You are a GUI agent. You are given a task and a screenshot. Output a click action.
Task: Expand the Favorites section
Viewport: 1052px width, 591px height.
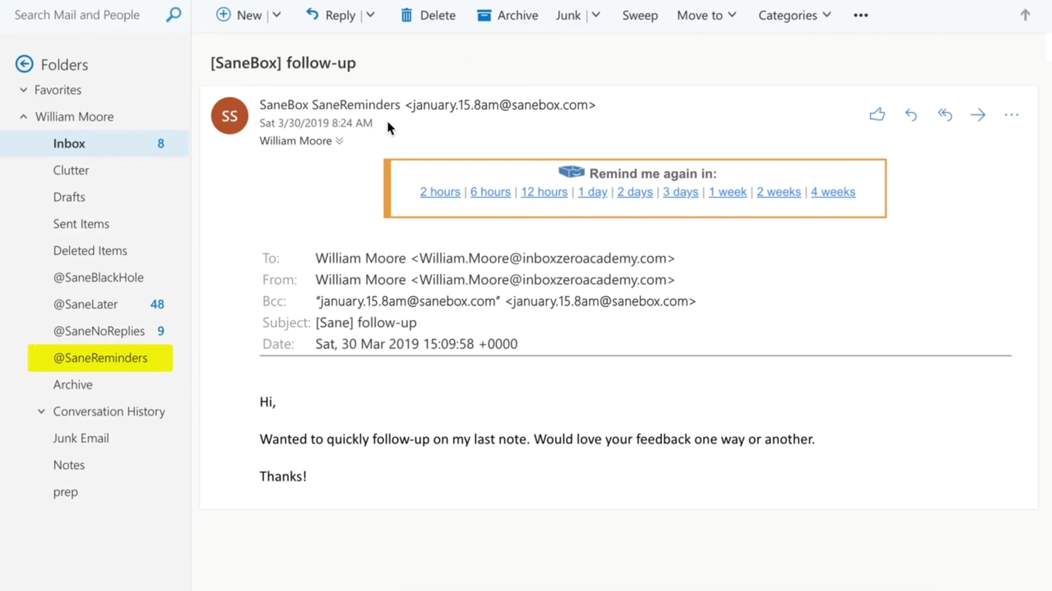click(23, 89)
